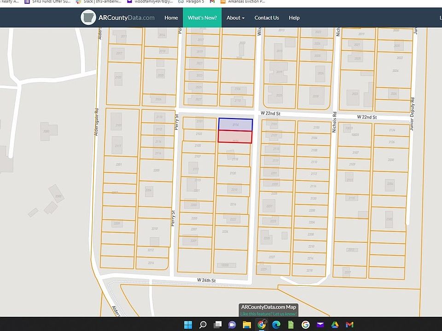This screenshot has height=331, width=442.
Task: Select the What's New? tab
Action: 202,17
